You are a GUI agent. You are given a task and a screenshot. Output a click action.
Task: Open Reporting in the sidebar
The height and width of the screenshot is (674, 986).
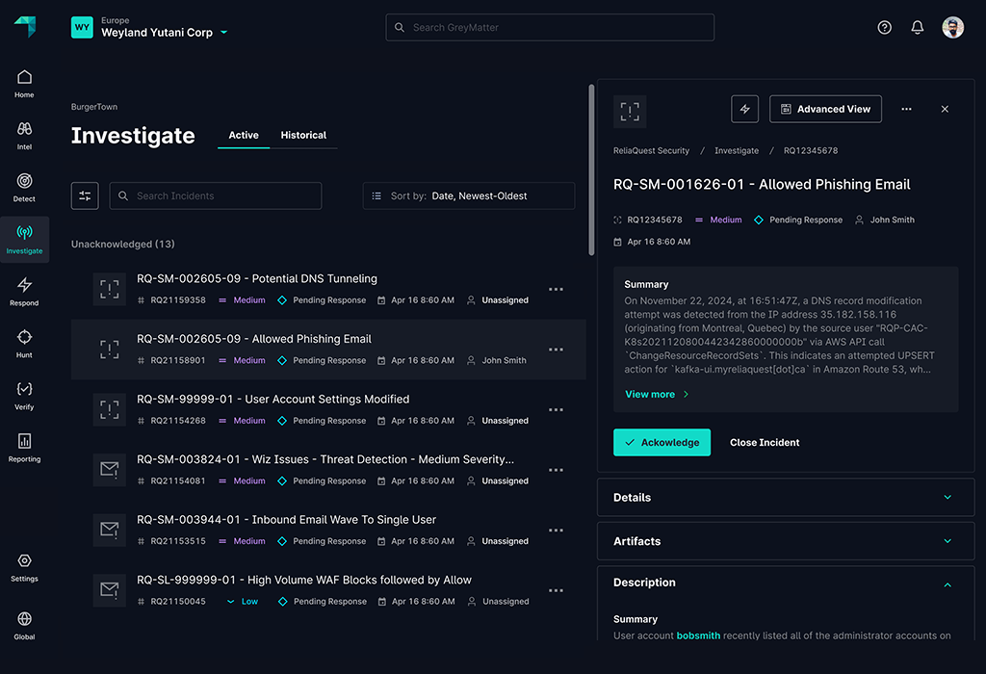point(24,447)
